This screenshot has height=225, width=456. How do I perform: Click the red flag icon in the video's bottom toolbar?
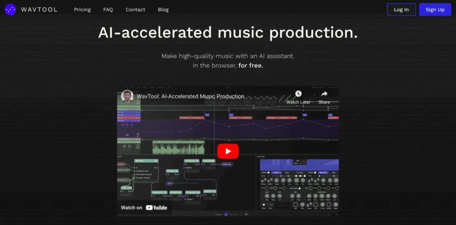pos(246,214)
